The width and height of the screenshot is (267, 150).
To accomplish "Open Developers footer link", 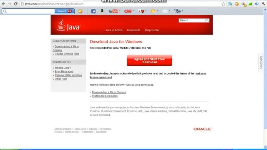I will tap(105, 129).
